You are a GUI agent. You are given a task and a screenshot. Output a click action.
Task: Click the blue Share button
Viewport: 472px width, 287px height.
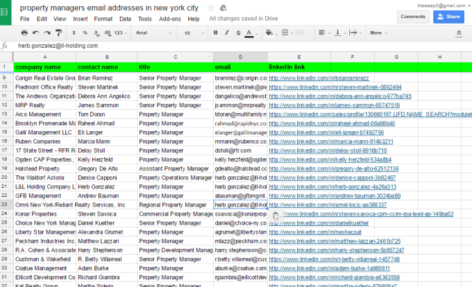click(448, 17)
